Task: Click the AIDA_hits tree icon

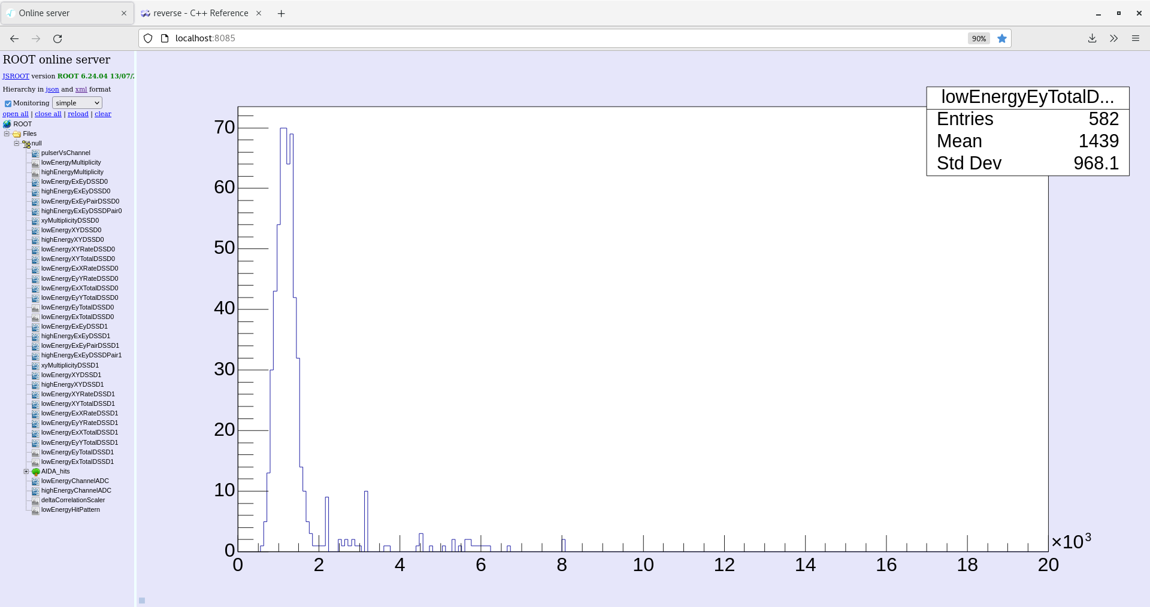Action: pos(35,472)
